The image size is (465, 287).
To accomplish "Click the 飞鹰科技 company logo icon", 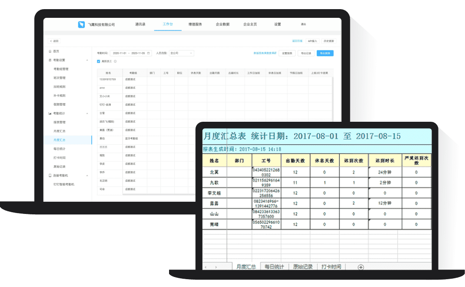I will (x=81, y=25).
